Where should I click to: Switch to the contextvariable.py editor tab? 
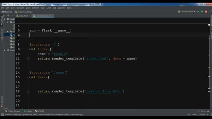pyautogui.click(x=43, y=16)
